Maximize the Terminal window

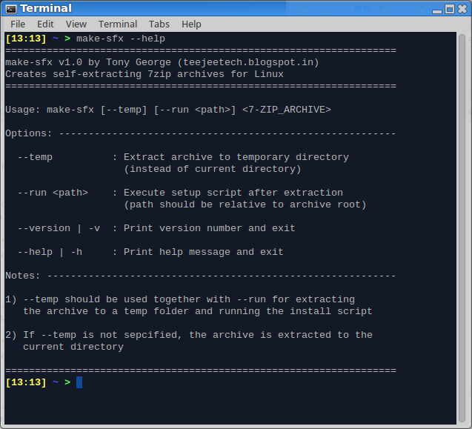tap(450, 9)
